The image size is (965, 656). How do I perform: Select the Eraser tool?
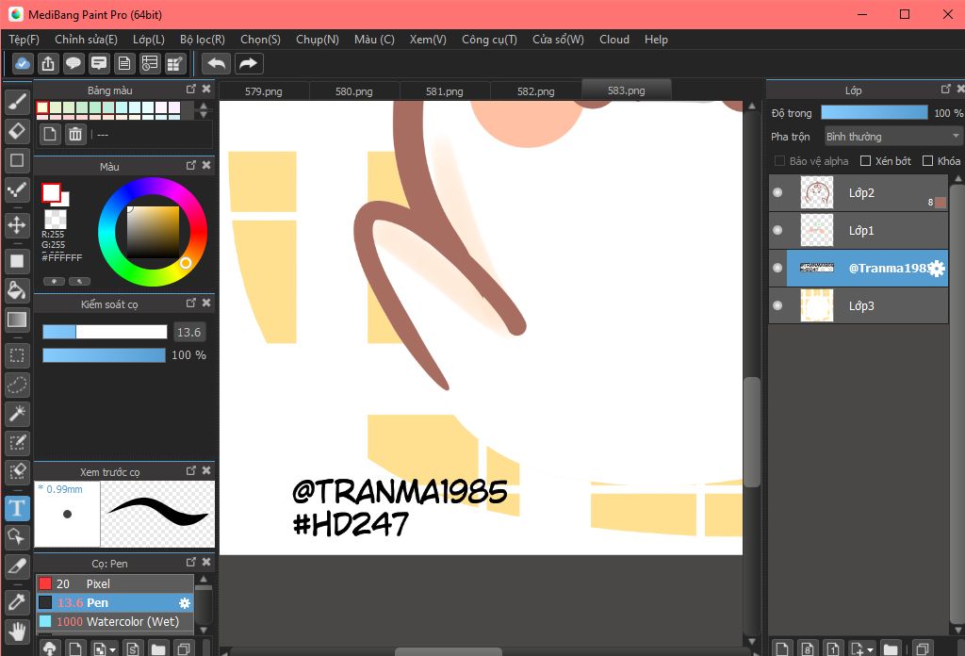point(17,130)
